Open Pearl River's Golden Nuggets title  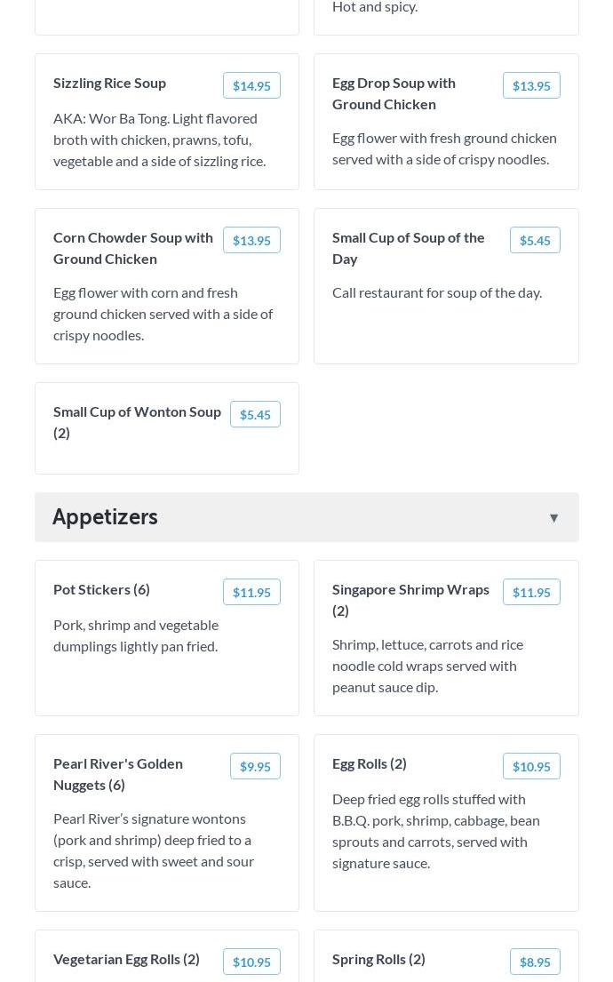coord(118,774)
